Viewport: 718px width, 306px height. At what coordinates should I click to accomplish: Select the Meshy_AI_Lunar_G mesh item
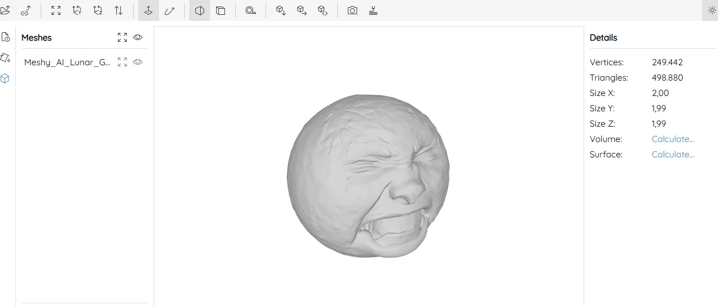(x=67, y=63)
